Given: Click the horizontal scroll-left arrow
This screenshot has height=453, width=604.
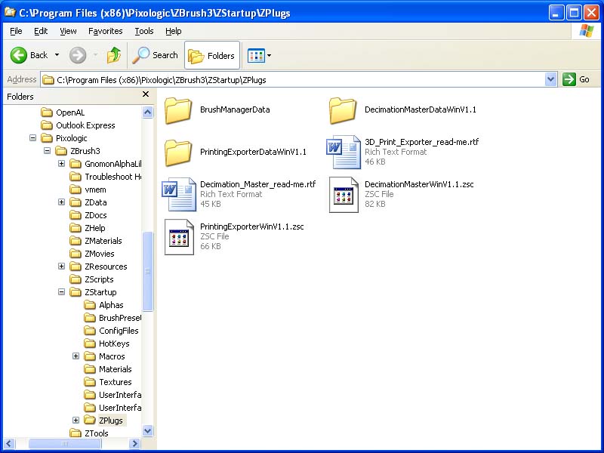Looking at the screenshot, I should (x=9, y=443).
